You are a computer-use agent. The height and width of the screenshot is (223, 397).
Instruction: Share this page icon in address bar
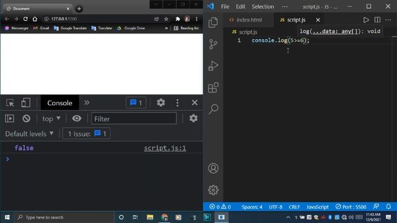click(156, 19)
